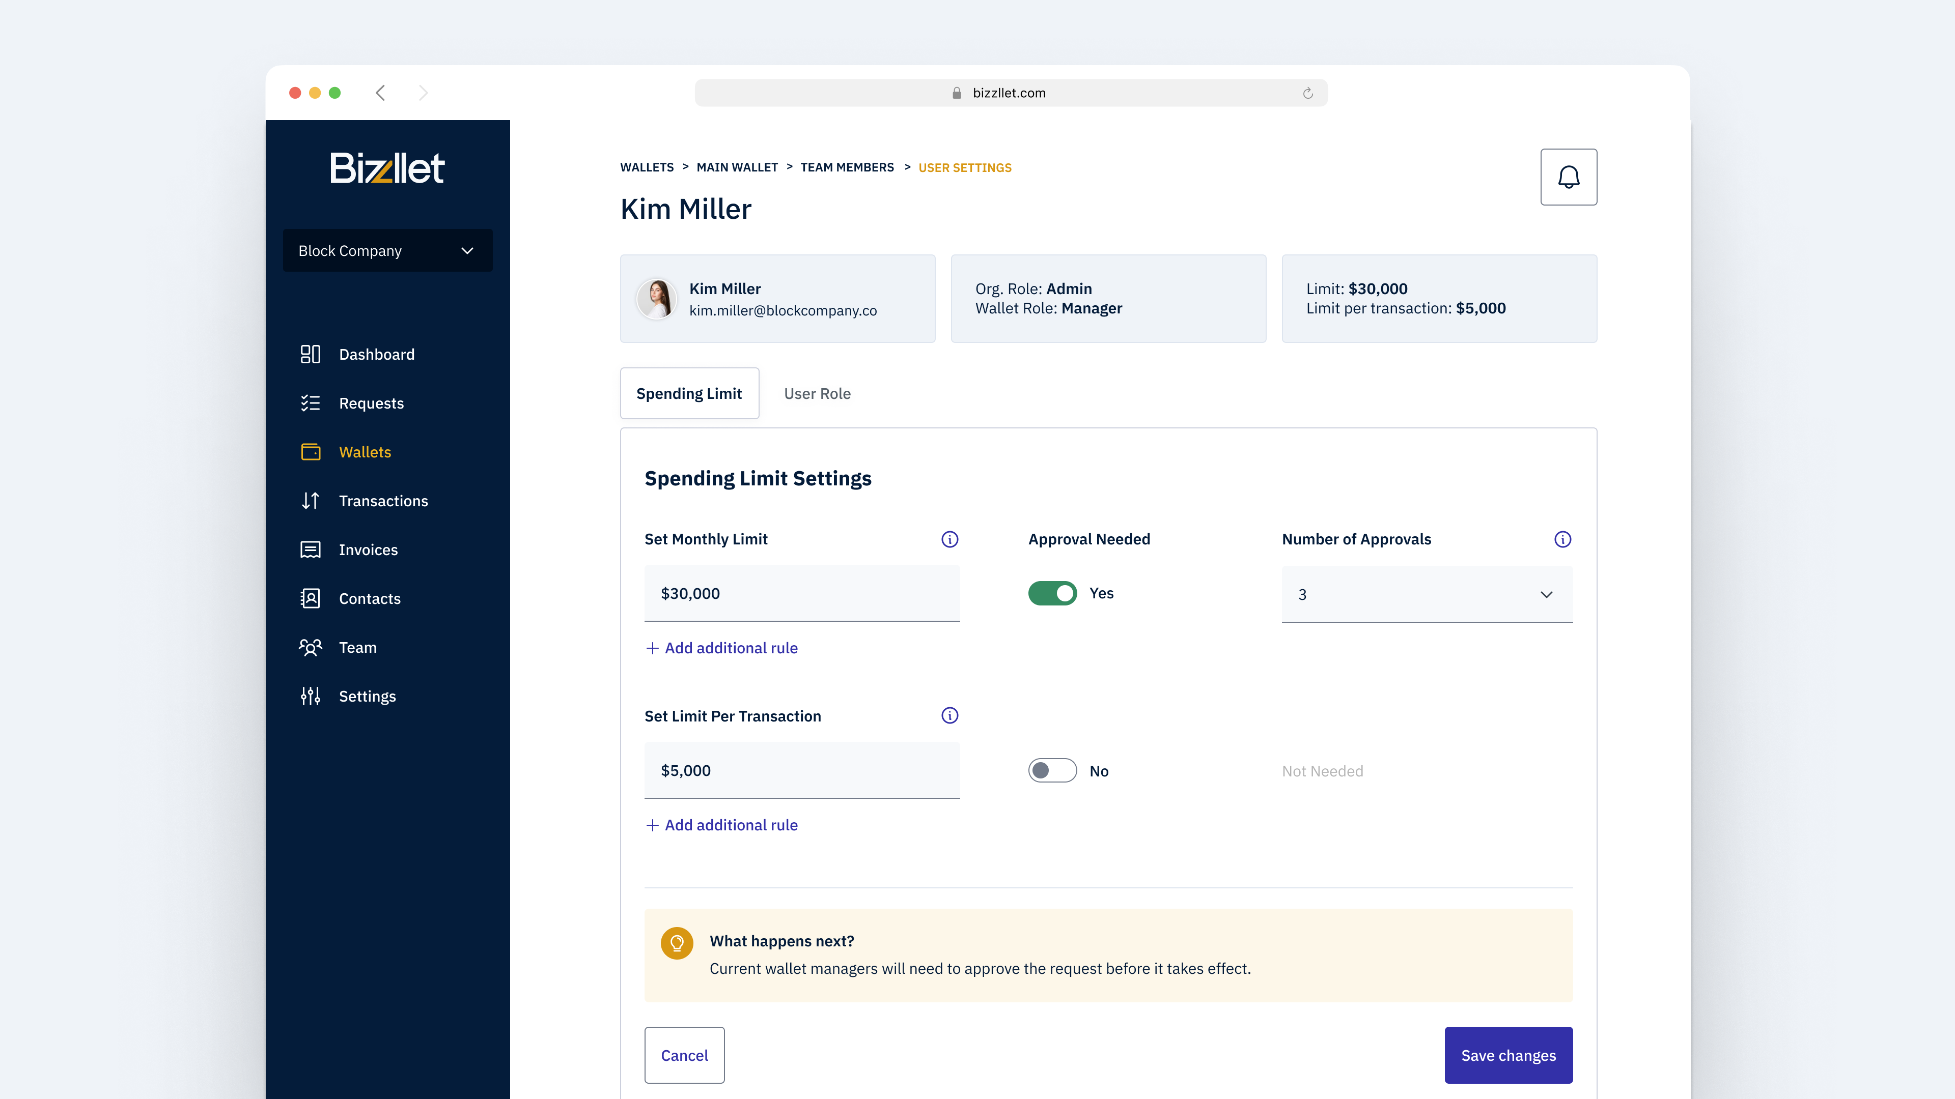
Task: Click Kim Miller's avatar photo
Action: tap(656, 299)
